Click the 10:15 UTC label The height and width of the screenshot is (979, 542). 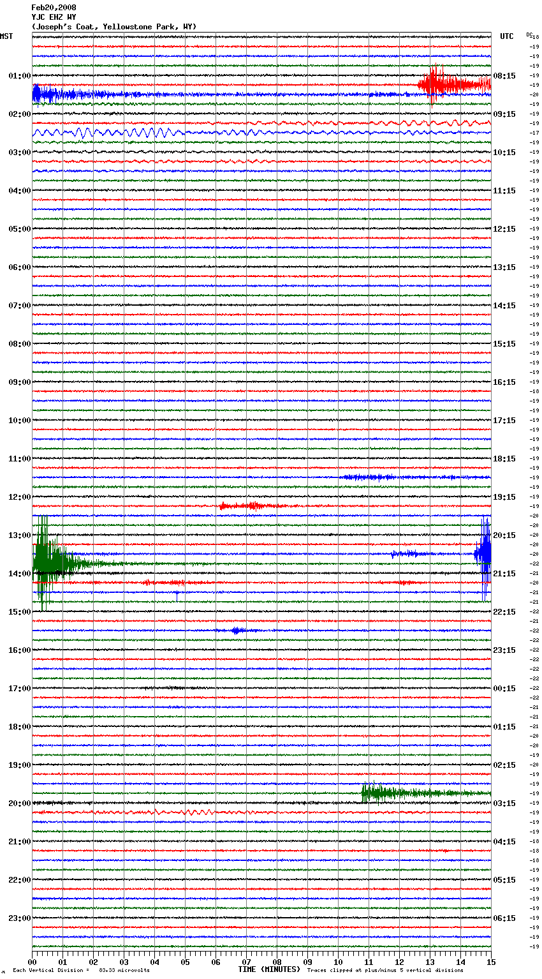point(504,153)
